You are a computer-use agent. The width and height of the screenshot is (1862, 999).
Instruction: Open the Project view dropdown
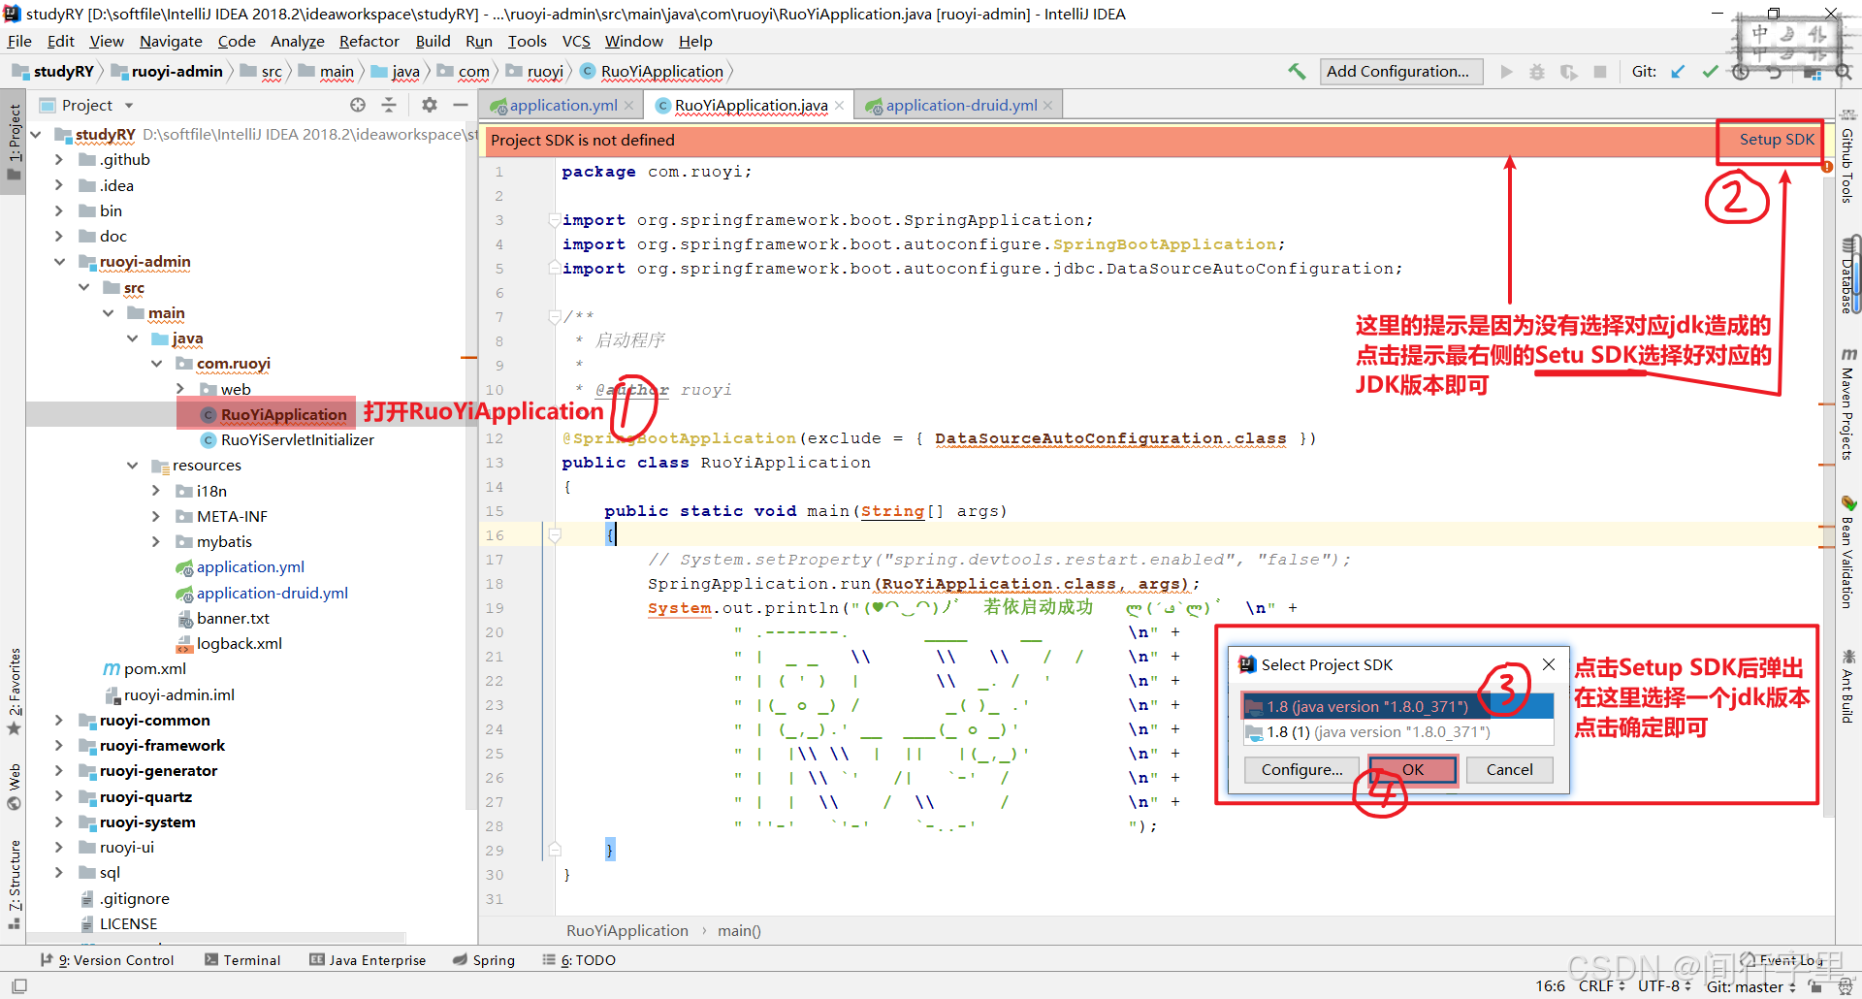(129, 105)
